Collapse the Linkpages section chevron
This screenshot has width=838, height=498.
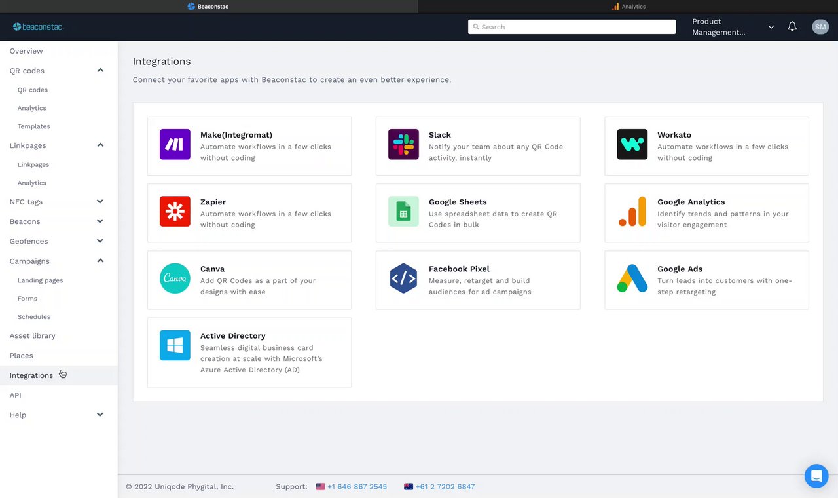point(100,145)
